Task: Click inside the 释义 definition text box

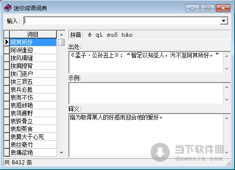Action: click(x=146, y=135)
